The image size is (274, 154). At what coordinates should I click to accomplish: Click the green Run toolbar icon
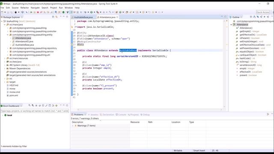91,12
